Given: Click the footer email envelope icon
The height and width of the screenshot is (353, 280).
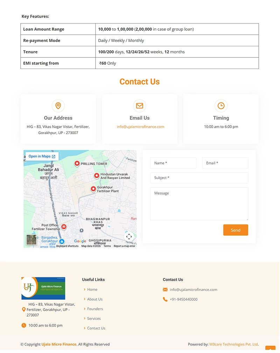Looking at the screenshot, I should pyautogui.click(x=165, y=290).
